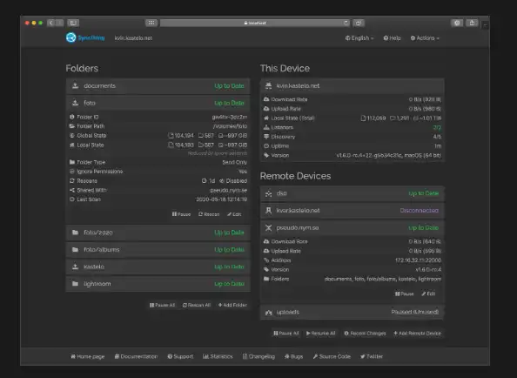This screenshot has width=517, height=378.
Task: Click the Folder ID info icon
Action: pyautogui.click(x=72, y=117)
